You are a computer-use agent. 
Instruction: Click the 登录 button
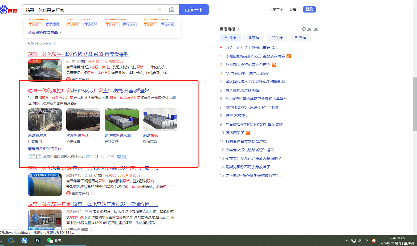[x=309, y=9]
